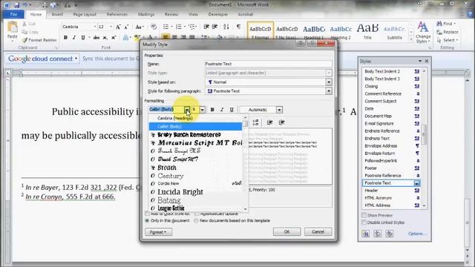Open the Style Inspector from the Styles pane

click(378, 234)
